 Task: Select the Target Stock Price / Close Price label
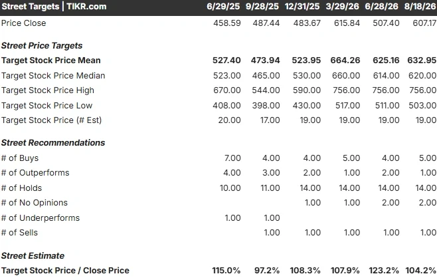pyautogui.click(x=65, y=271)
